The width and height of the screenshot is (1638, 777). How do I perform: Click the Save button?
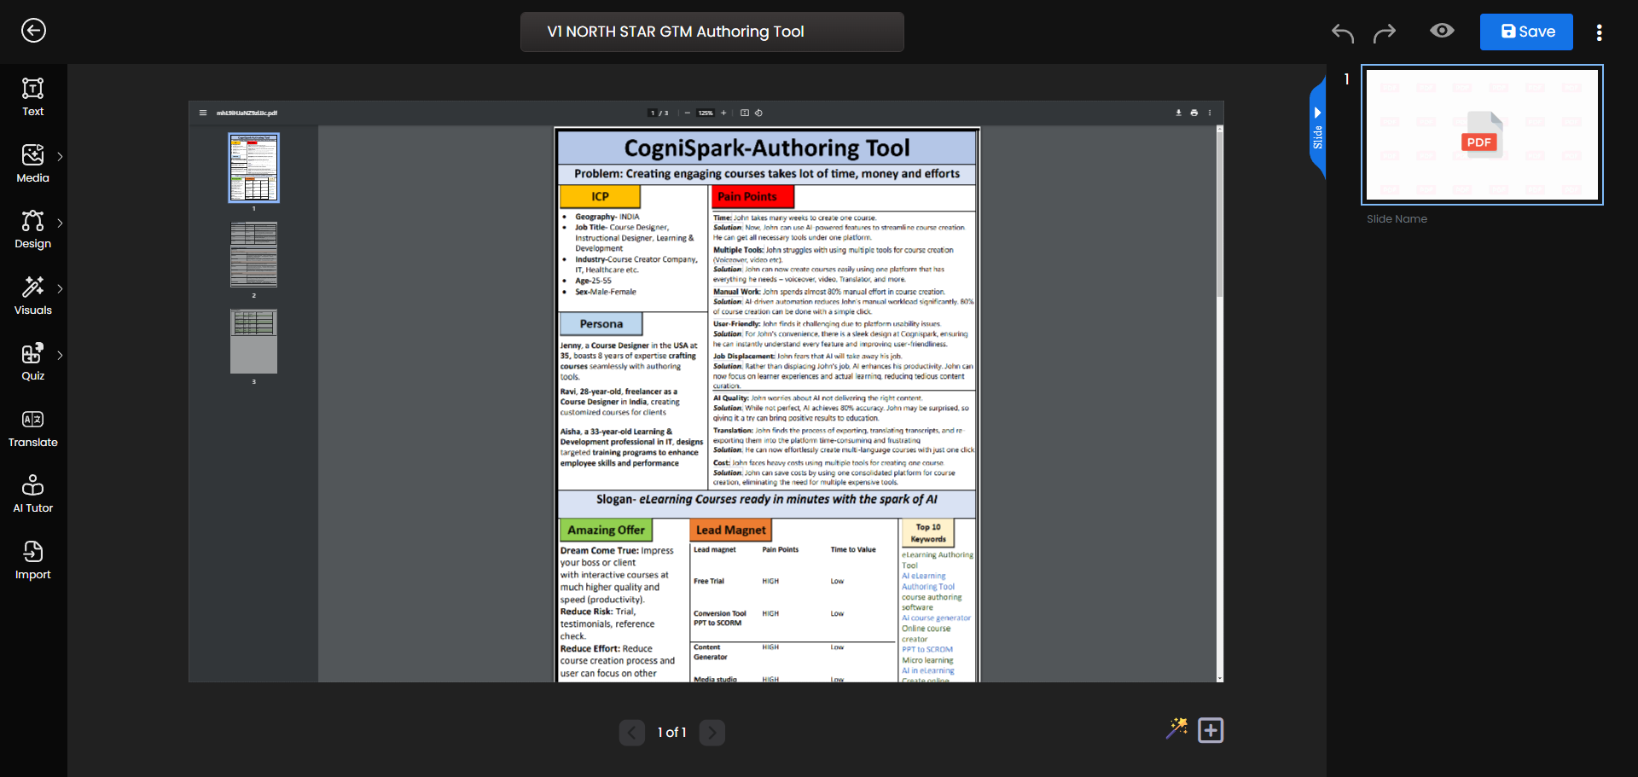[1526, 32]
